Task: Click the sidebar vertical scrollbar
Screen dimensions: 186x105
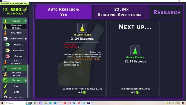Action: click(x=28, y=58)
